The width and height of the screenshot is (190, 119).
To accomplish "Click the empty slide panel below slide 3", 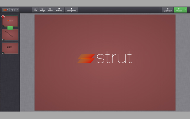I will (x=10, y=83).
